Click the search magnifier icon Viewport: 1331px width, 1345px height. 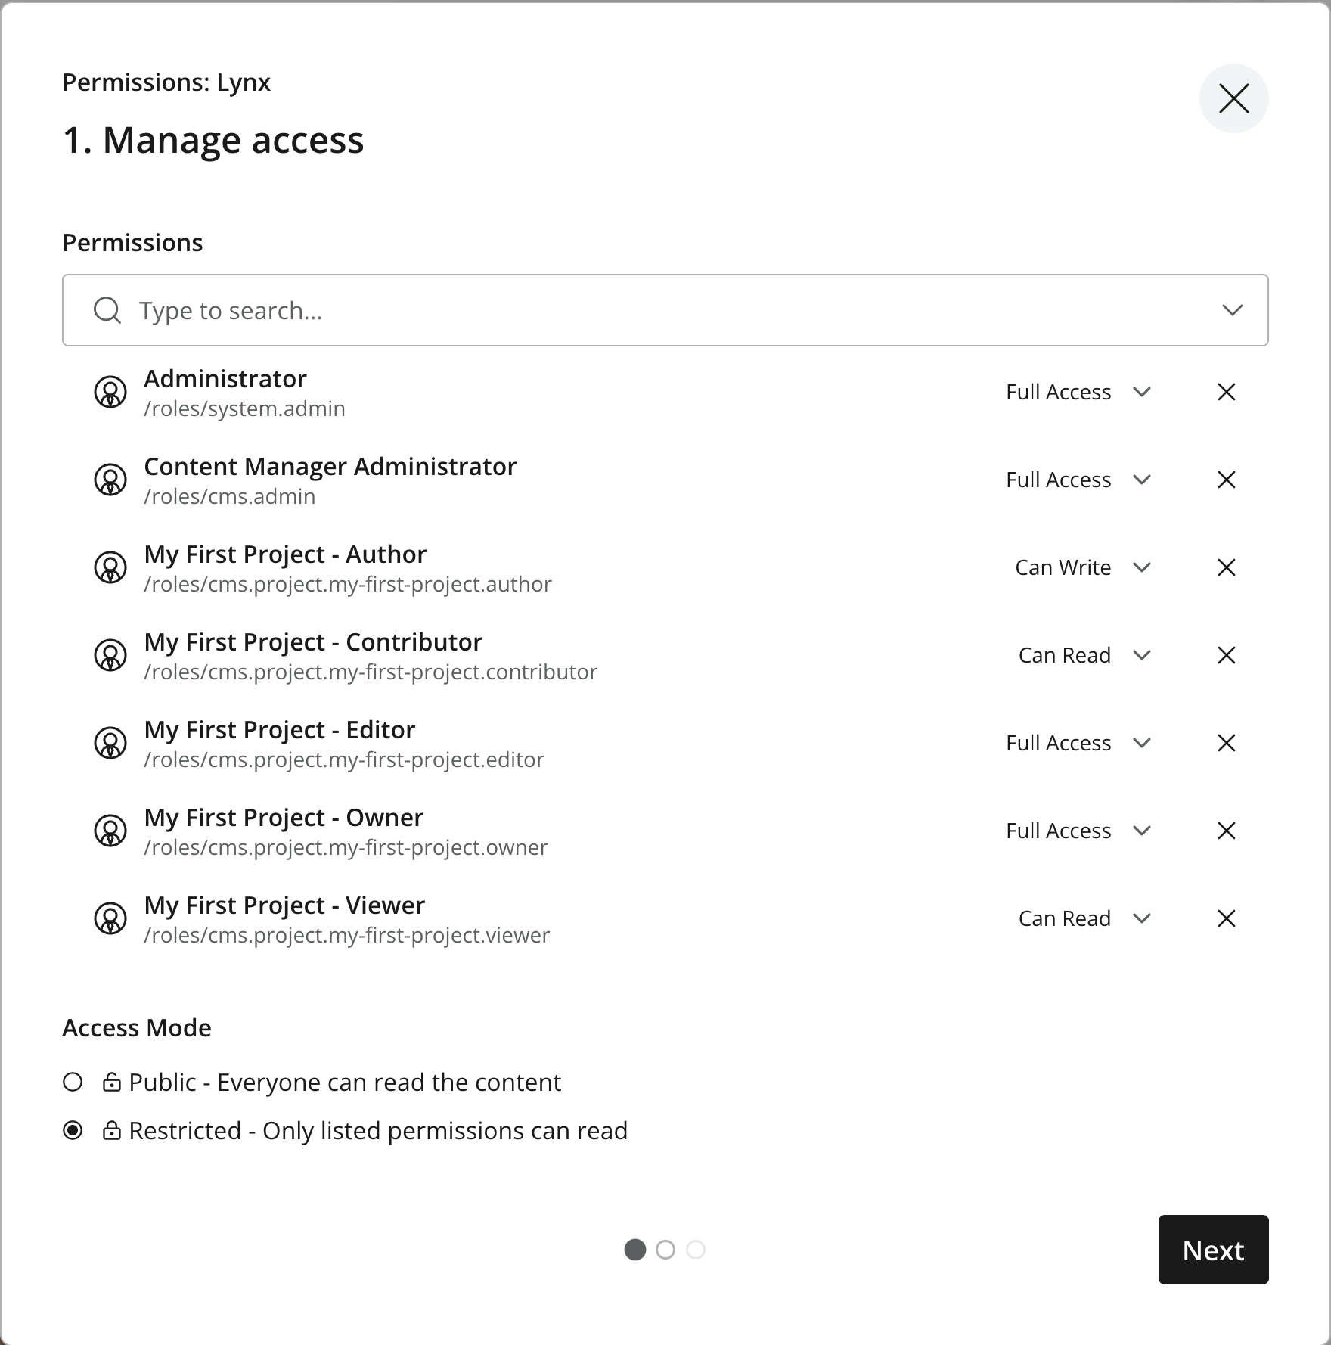click(107, 310)
